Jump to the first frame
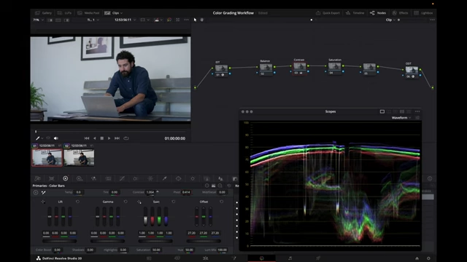 click(87, 138)
